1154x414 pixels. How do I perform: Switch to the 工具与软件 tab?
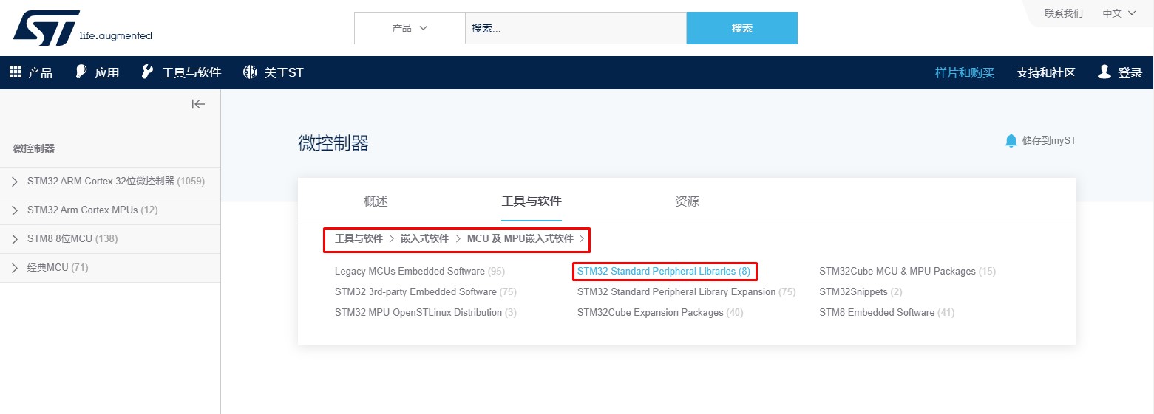click(x=532, y=201)
